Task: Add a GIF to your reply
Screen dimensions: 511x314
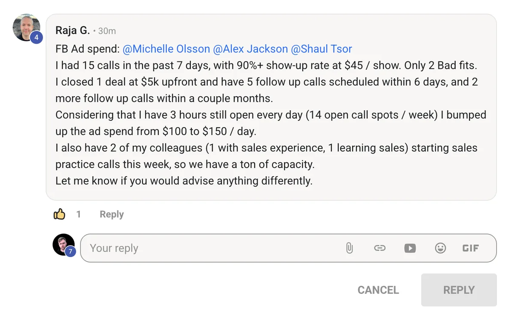Action: [x=471, y=248]
